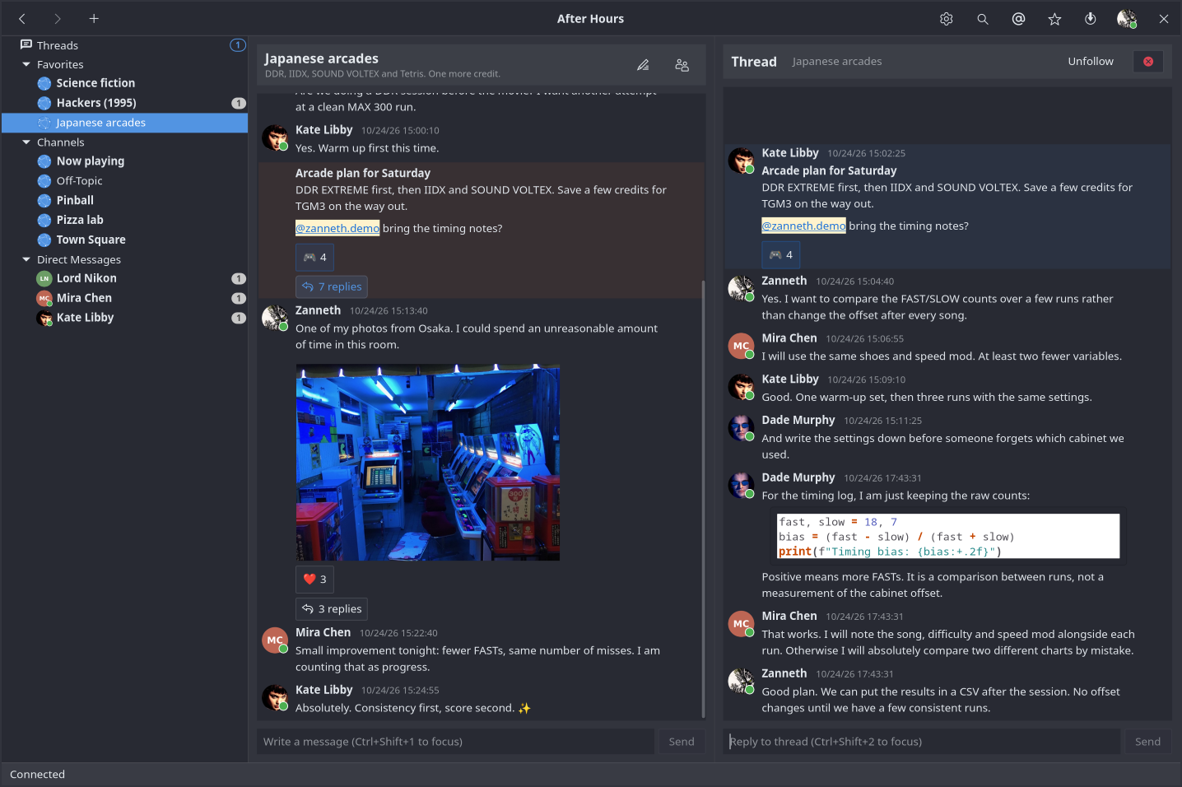The width and height of the screenshot is (1182, 787).
Task: Show channel members for Japanese arcades
Action: (682, 65)
